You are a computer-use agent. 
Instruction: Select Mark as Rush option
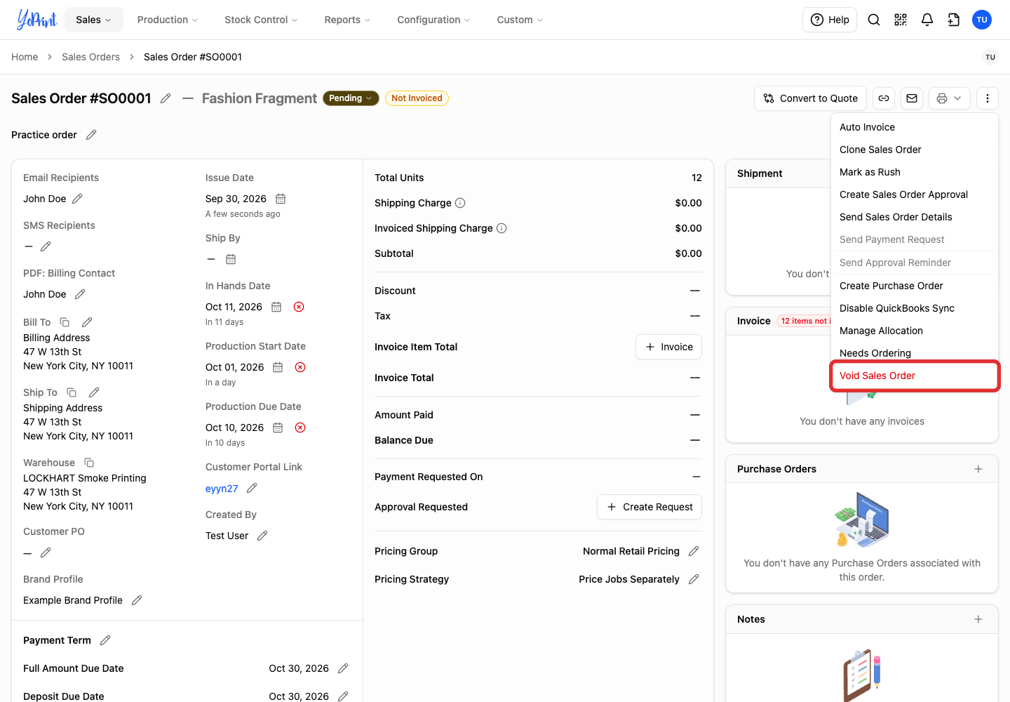tap(915, 172)
